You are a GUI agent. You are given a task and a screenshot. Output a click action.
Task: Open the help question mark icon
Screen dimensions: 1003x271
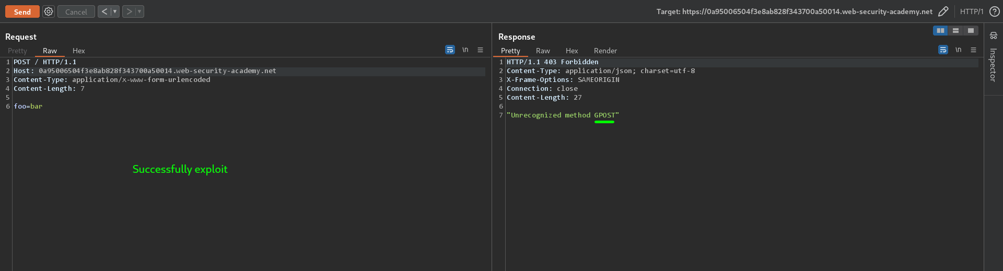(995, 11)
